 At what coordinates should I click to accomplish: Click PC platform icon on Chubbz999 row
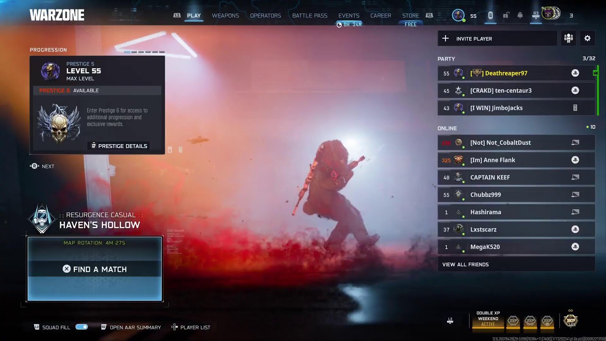(x=575, y=195)
